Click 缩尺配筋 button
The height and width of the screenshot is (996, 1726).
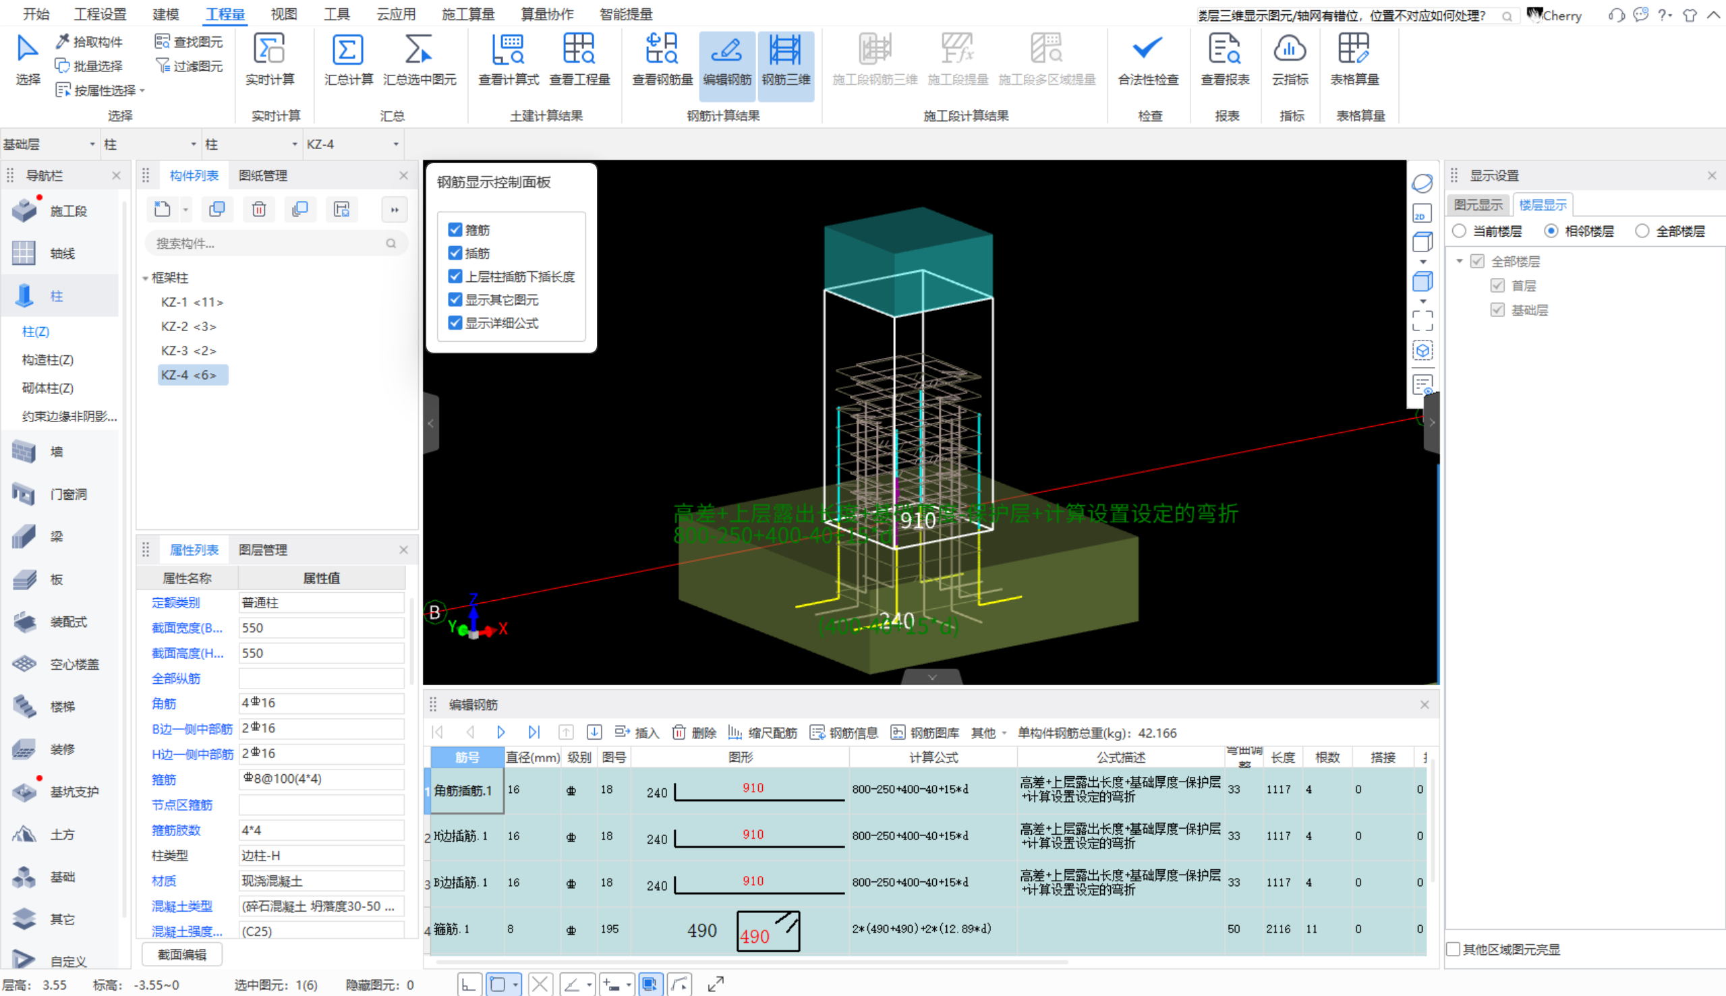[x=763, y=732]
